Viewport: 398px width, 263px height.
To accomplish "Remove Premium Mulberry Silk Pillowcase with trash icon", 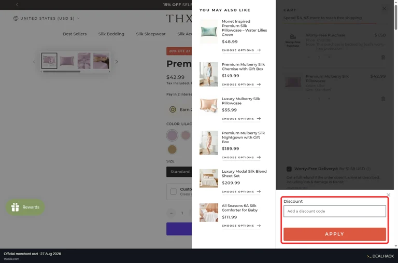I will tap(383, 99).
